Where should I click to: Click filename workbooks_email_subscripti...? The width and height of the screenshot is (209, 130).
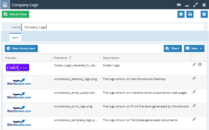point(76,93)
